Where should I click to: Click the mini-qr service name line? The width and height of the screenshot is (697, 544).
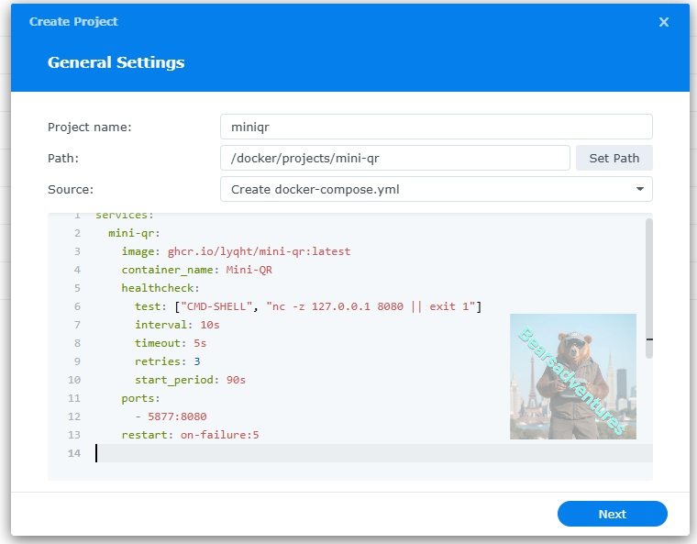[x=134, y=233]
